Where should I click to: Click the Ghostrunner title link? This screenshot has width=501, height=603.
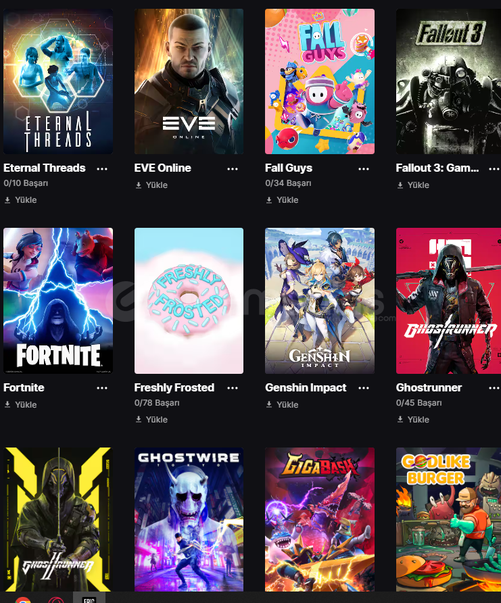429,387
